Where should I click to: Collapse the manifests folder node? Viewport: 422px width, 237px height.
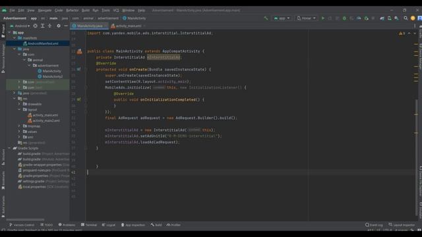coord(15,38)
